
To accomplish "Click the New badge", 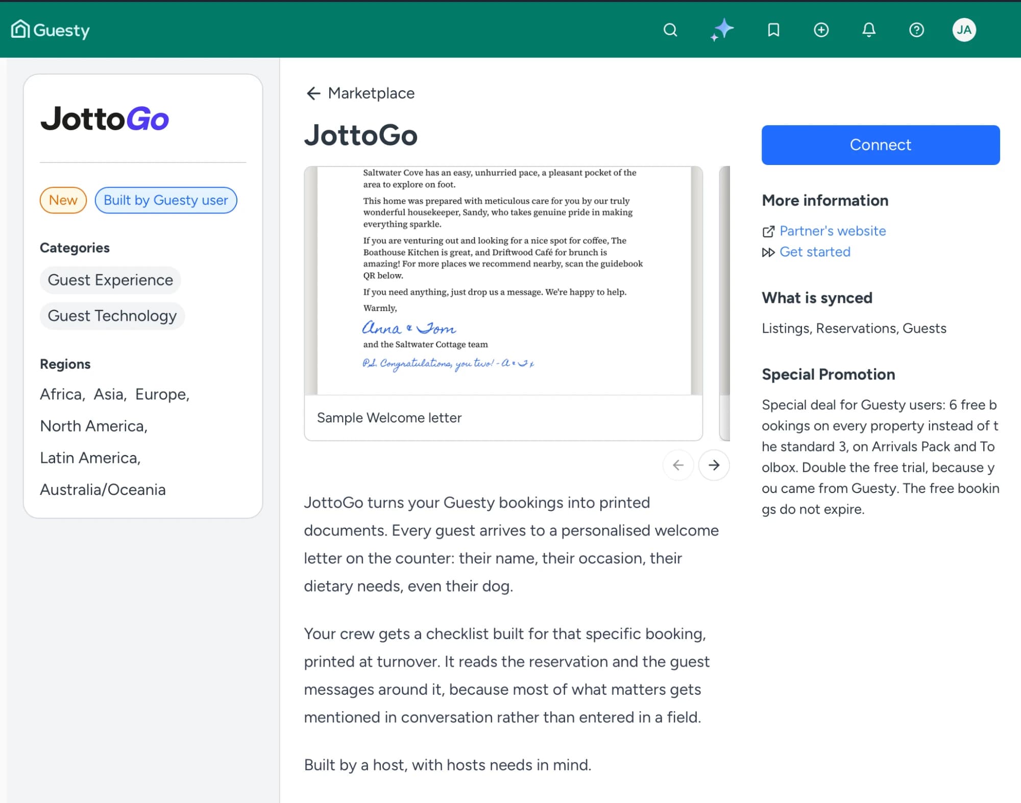I will (63, 200).
